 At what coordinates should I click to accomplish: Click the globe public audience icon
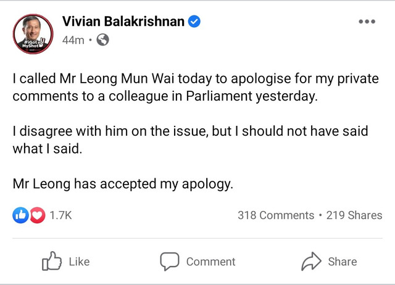tap(103, 40)
